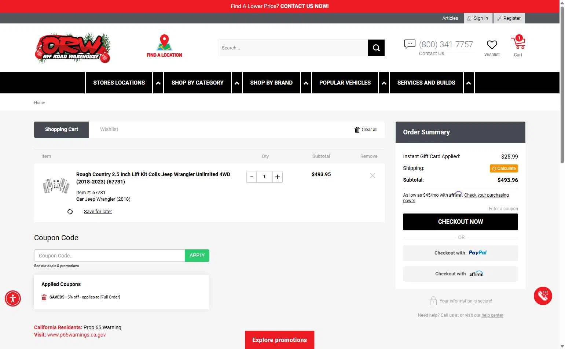
Task: Delete the SAVED5 applied coupon
Action: click(44, 297)
